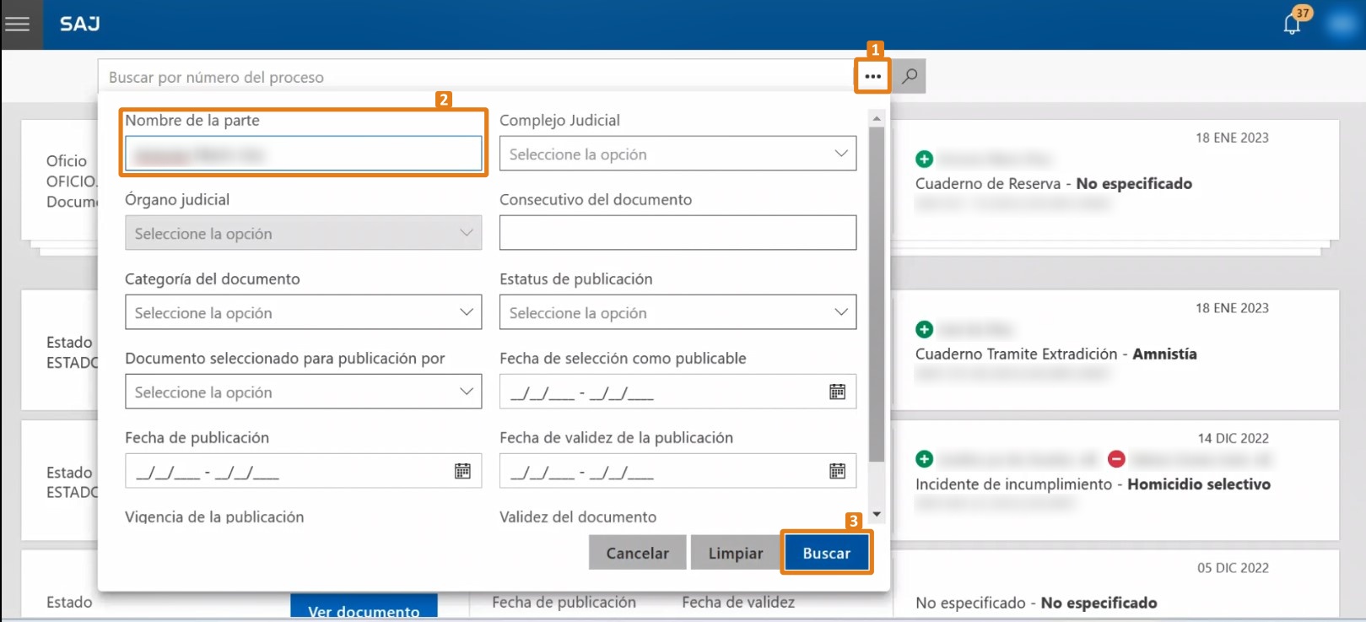This screenshot has width=1366, height=622.
Task: Click red minus icon on Incidente de incumplimiento card
Action: pos(1116,459)
